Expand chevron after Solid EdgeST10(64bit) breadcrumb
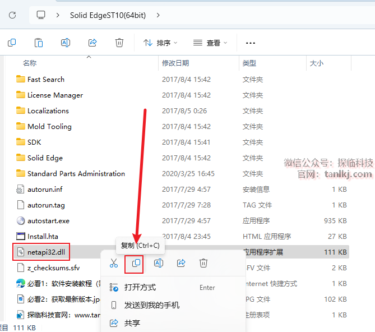Image resolution: width=375 pixels, height=332 pixels. click(x=158, y=15)
